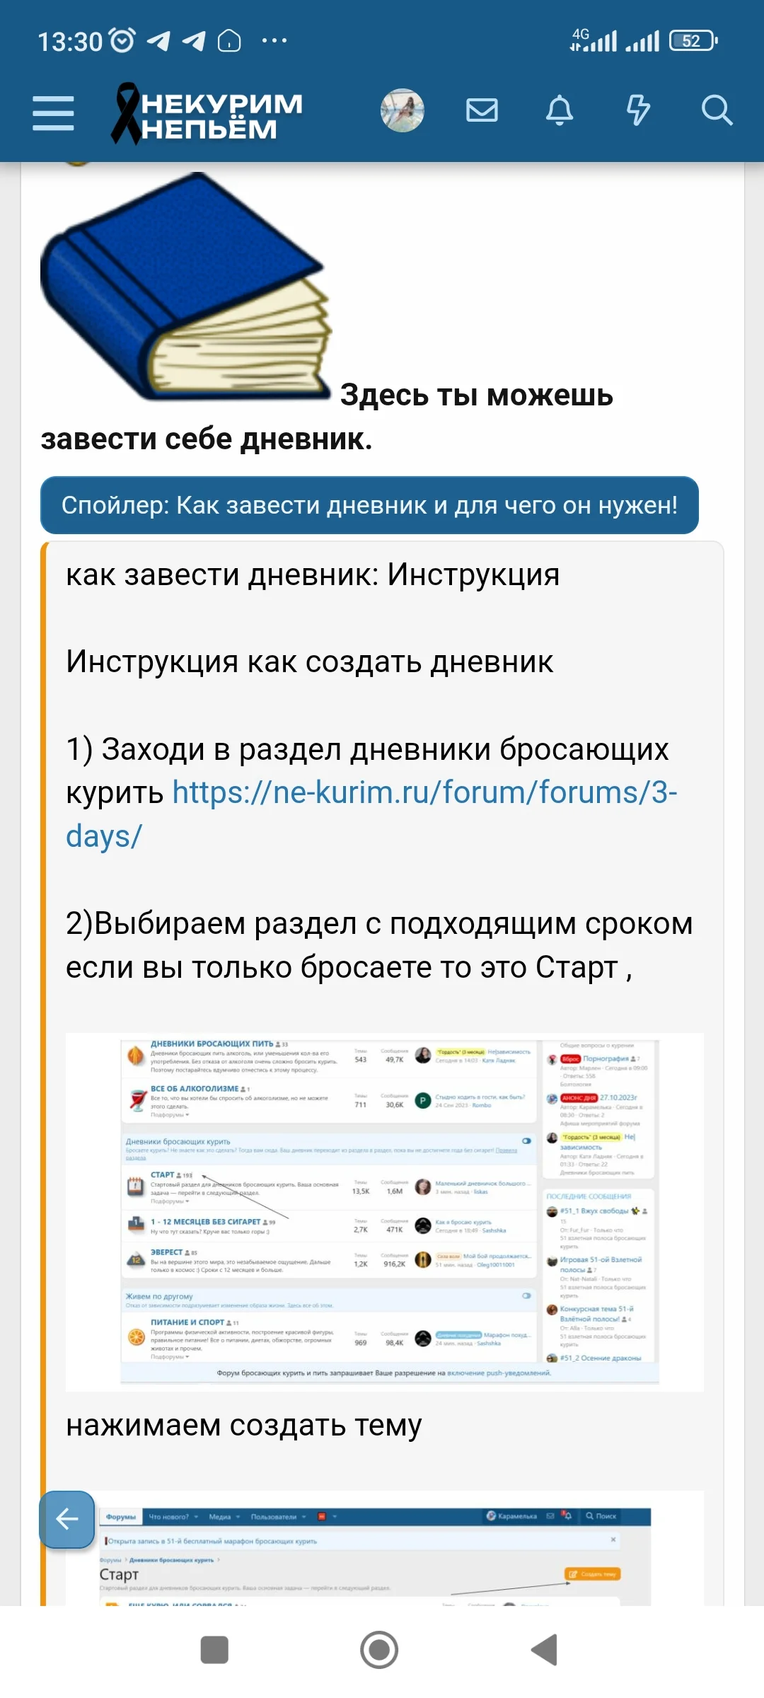The width and height of the screenshot is (764, 1698).
Task: Tap text 'как завести дневник: Инструкция'
Action: (x=313, y=574)
